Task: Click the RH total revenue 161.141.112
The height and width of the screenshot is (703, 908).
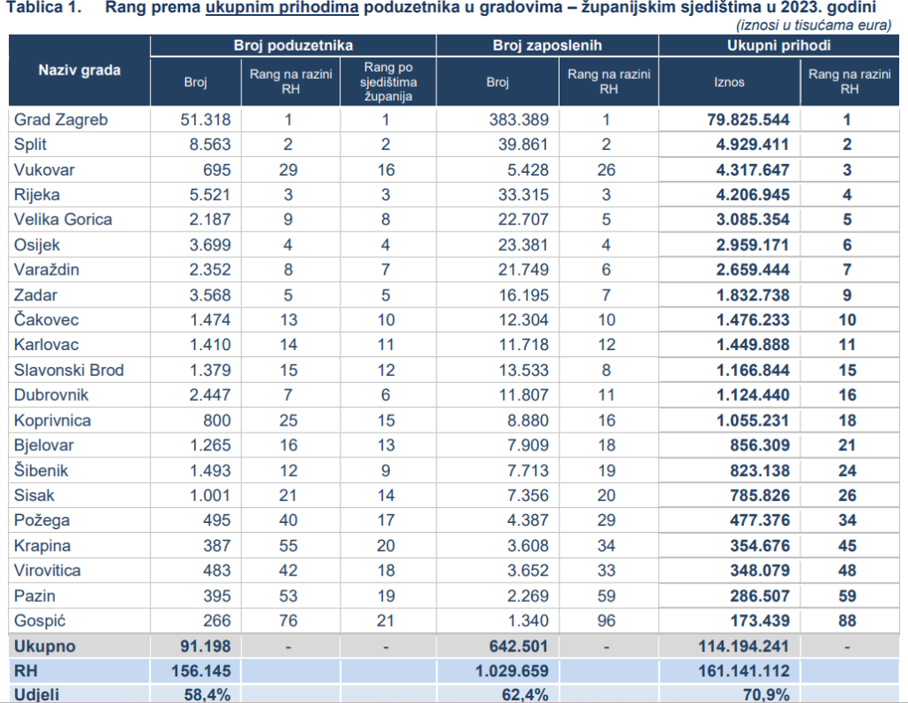Action: pyautogui.click(x=745, y=671)
